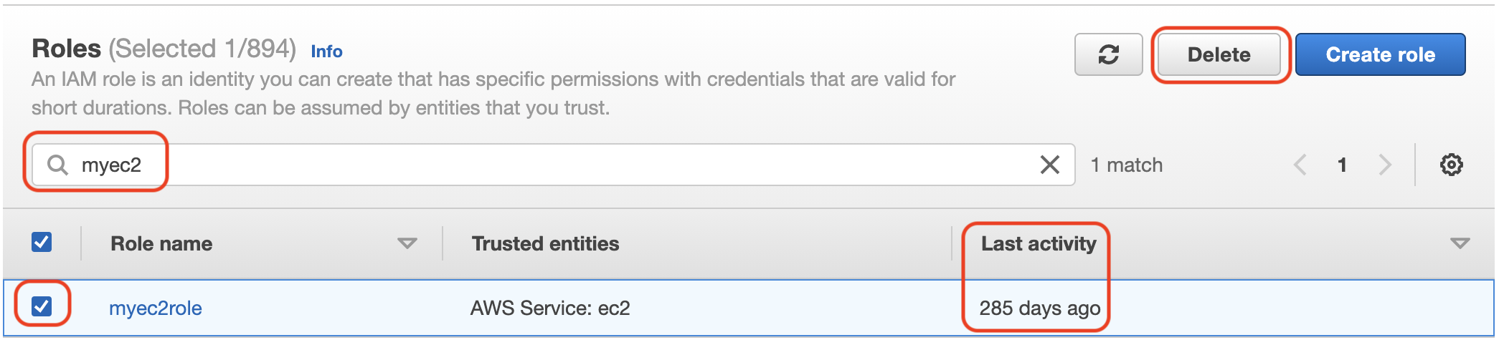Image resolution: width=1499 pixels, height=345 pixels.
Task: Delete the selected role
Action: tap(1219, 54)
